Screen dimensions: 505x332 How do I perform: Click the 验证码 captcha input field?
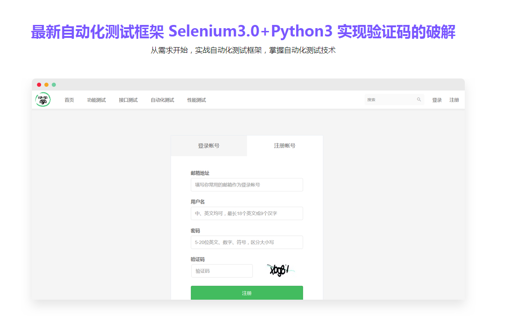[222, 271]
